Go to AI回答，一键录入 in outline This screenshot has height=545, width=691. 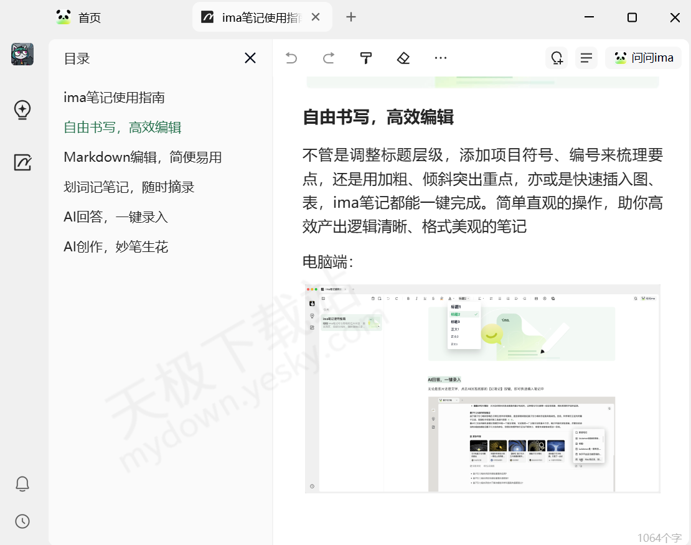pyautogui.click(x=116, y=217)
